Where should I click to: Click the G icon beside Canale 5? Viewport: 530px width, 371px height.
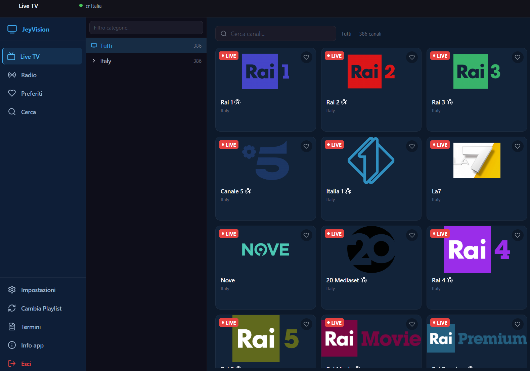248,191
